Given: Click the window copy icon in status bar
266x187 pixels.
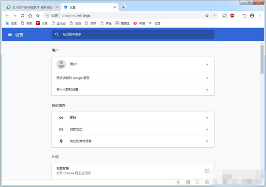Looking at the screenshot, I should [197, 182].
